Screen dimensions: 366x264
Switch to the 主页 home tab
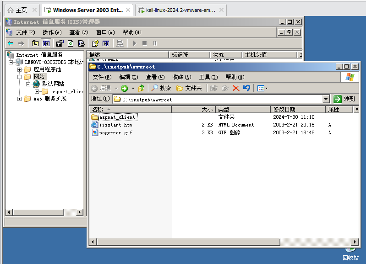pos(22,10)
